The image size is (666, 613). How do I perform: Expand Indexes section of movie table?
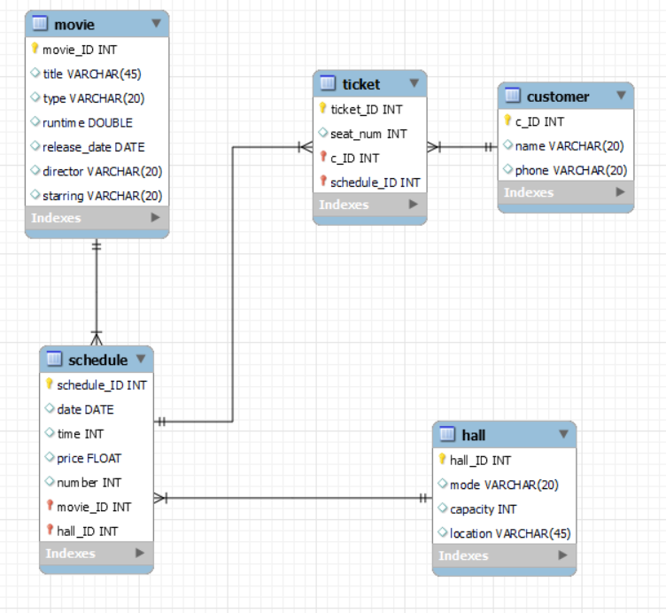(x=156, y=218)
